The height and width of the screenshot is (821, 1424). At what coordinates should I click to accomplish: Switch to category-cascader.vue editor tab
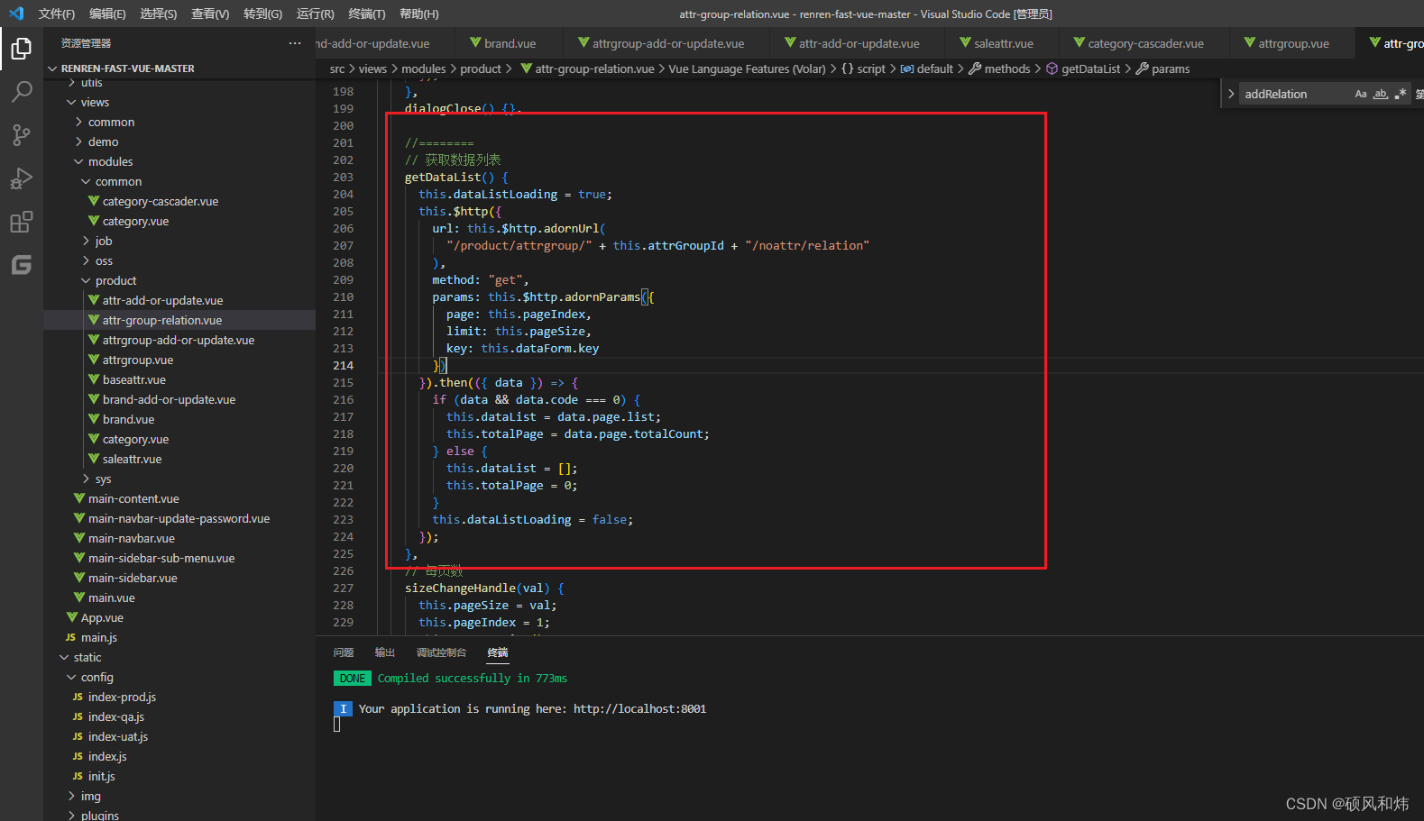(1145, 43)
